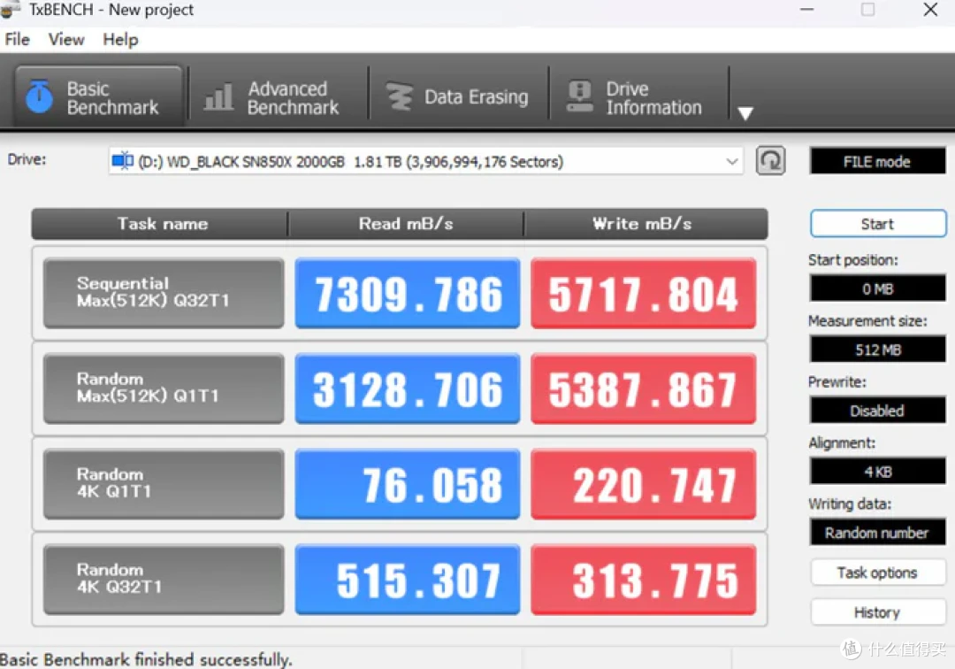
Task: Click the 4K Q32T1 write value 313.775
Action: point(643,579)
